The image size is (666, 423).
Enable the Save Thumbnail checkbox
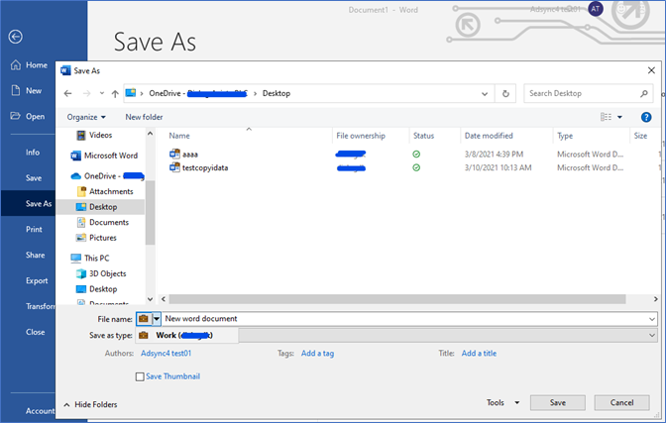coord(140,376)
